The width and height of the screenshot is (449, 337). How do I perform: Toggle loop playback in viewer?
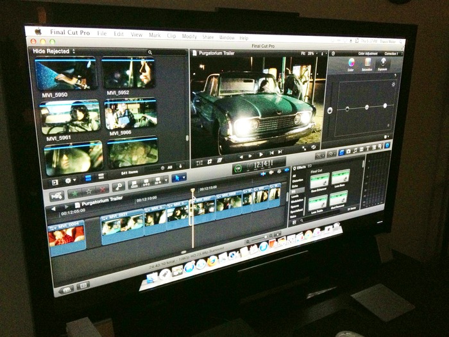[314, 147]
